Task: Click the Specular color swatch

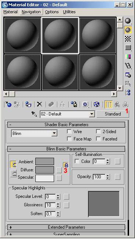Action: tap(45, 178)
